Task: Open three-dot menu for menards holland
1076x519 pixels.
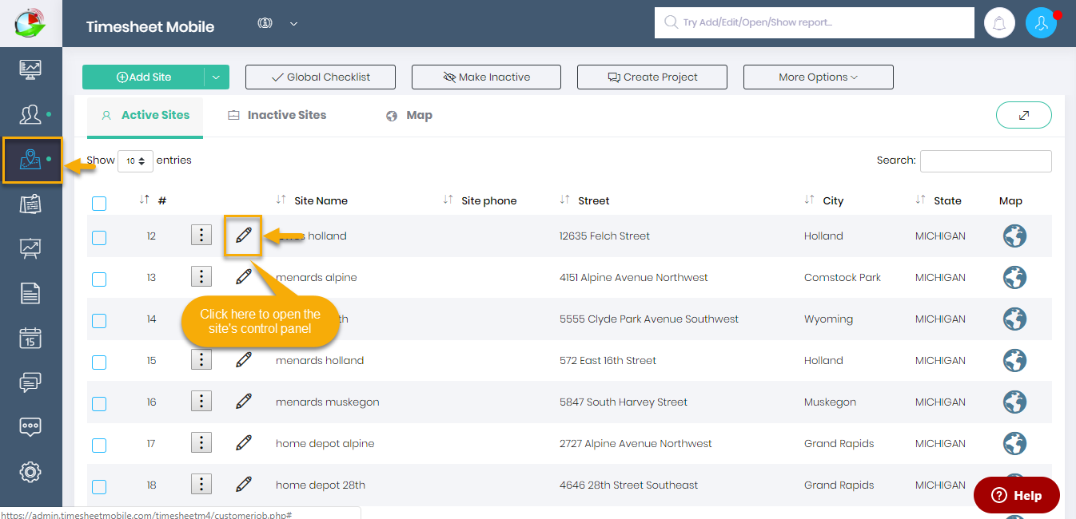Action: (x=201, y=359)
